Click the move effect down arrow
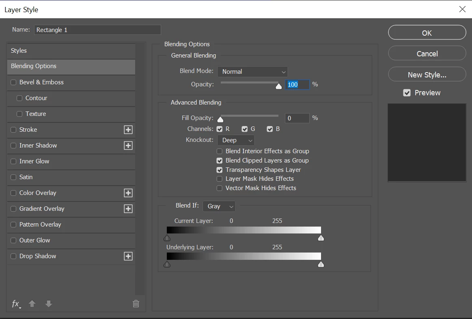472x319 pixels. tap(48, 304)
